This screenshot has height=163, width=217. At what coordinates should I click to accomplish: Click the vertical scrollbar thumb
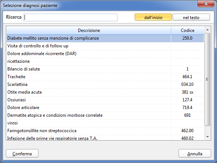(207, 79)
